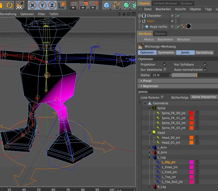Click the coordinate system cube icon
The height and width of the screenshot is (191, 218).
click(x=62, y=5)
